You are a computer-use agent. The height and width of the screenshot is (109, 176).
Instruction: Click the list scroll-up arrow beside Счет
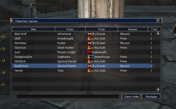(159, 33)
